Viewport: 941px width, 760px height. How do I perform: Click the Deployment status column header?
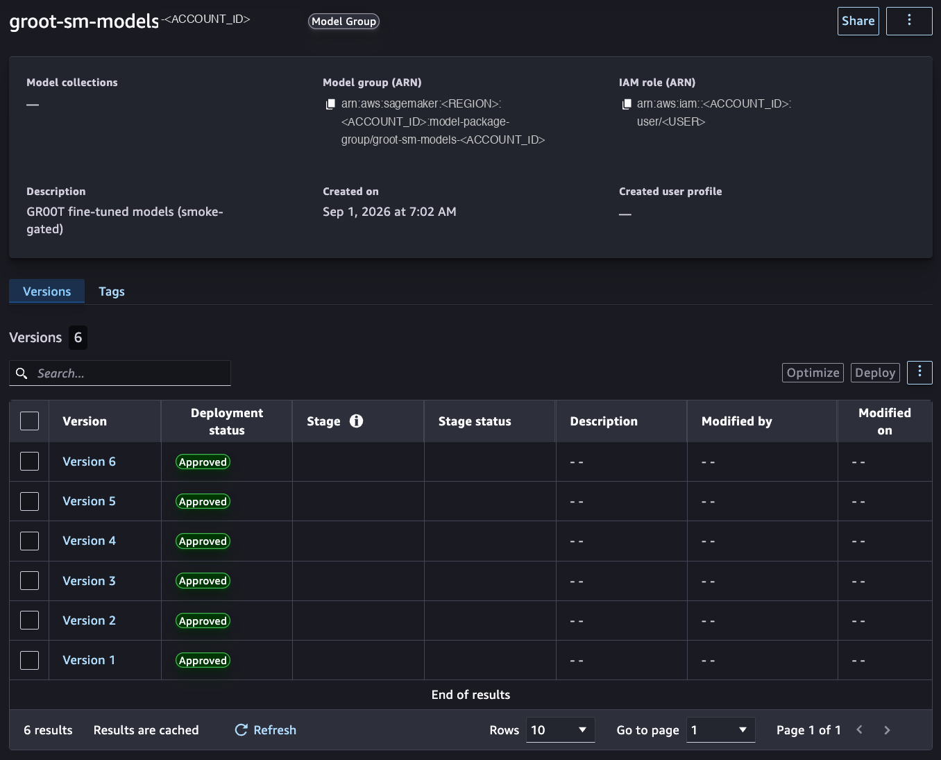(227, 421)
